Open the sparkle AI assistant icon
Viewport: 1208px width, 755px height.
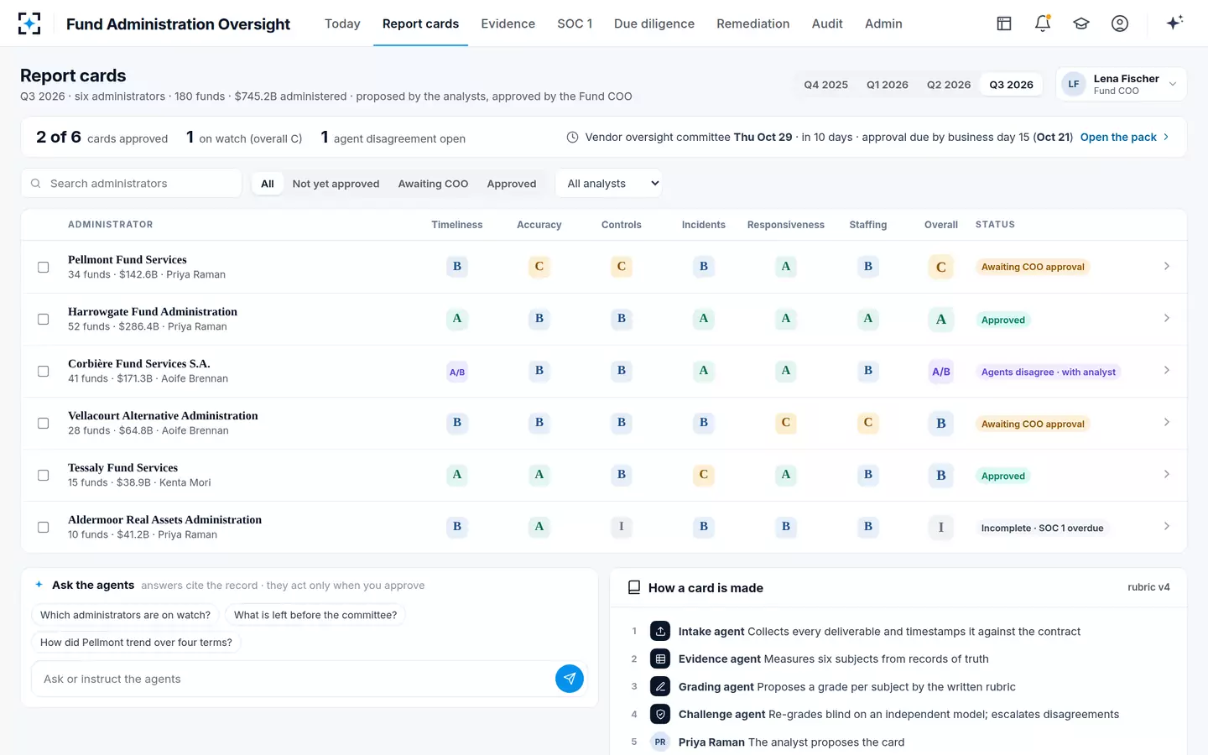pos(1174,23)
